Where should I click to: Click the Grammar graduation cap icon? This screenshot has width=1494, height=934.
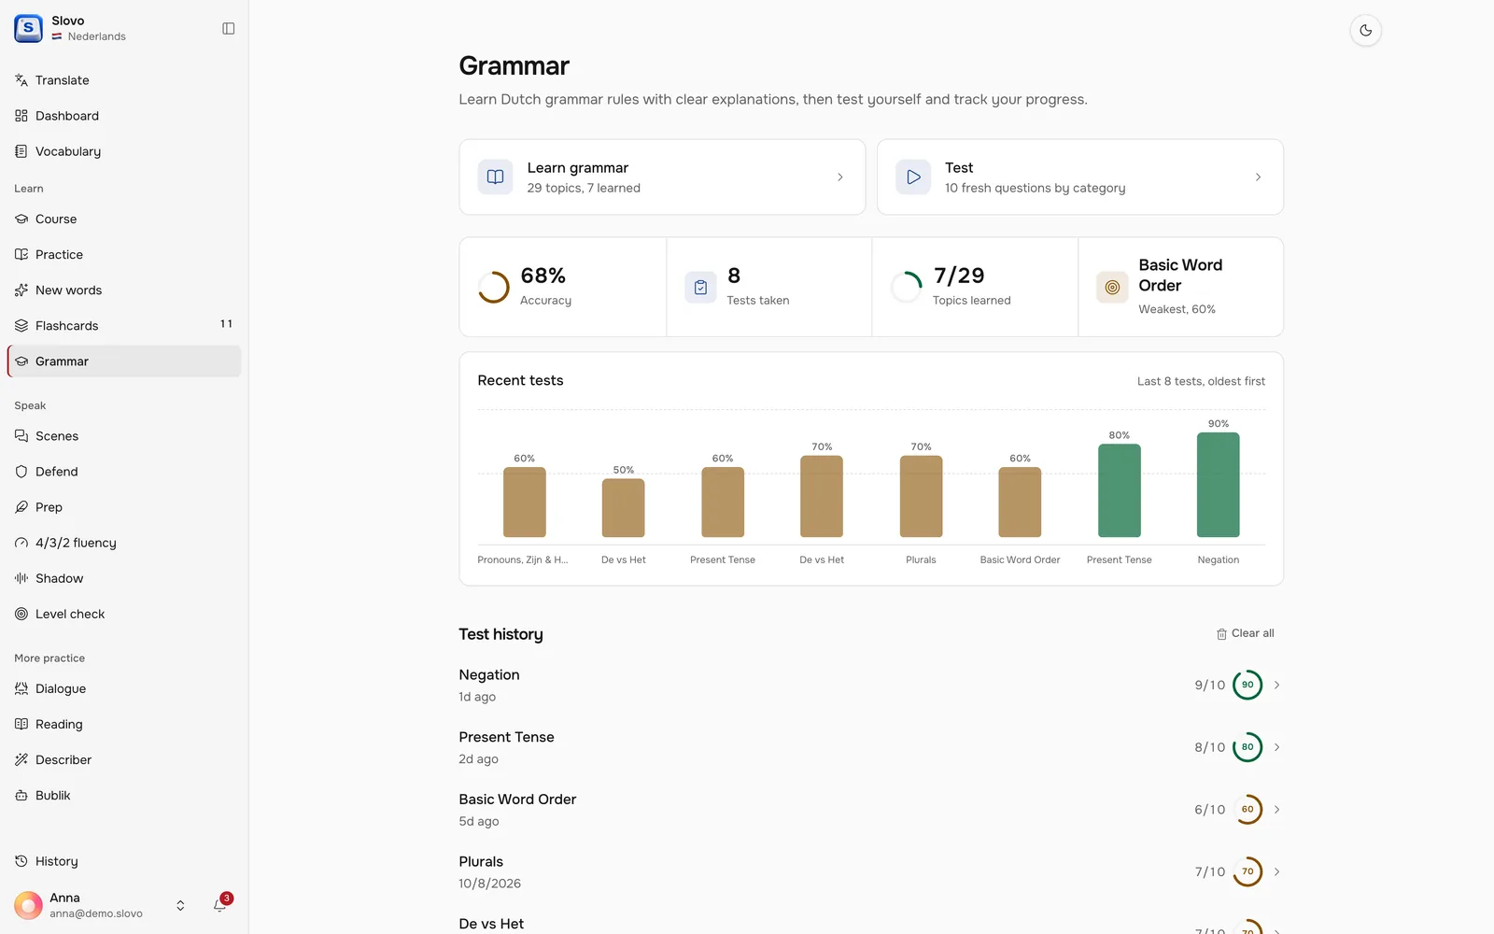pos(21,361)
